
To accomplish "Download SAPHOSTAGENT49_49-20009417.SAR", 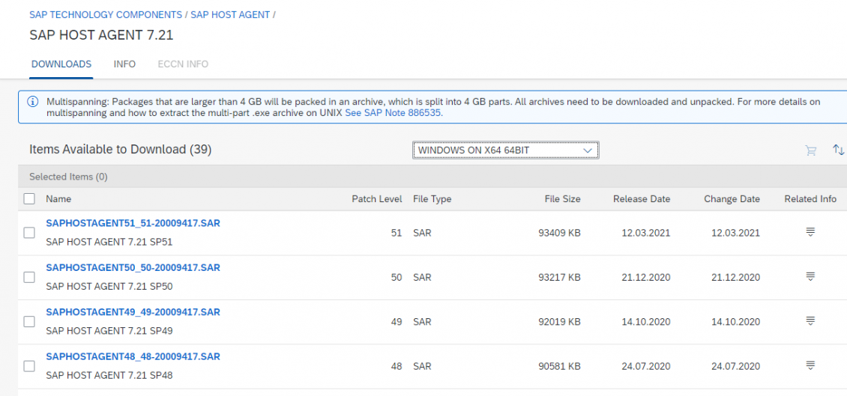I will pyautogui.click(x=133, y=312).
